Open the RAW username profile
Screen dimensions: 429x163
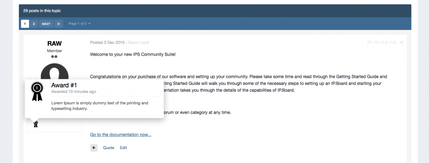(x=54, y=44)
